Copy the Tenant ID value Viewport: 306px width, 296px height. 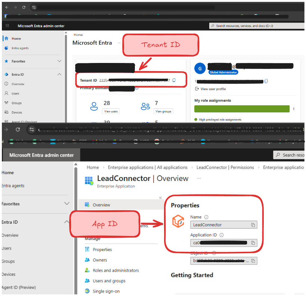(x=174, y=80)
